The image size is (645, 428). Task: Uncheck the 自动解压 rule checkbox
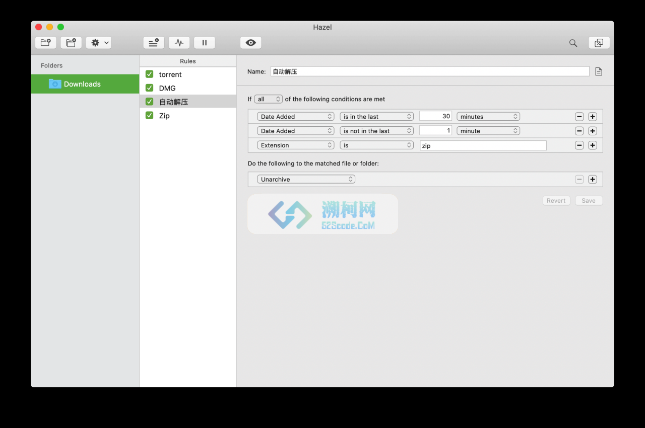[149, 102]
